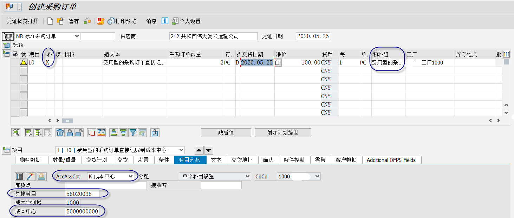Click the create new document page icon
The width and height of the screenshot is (514, 218).
[x=50, y=21]
